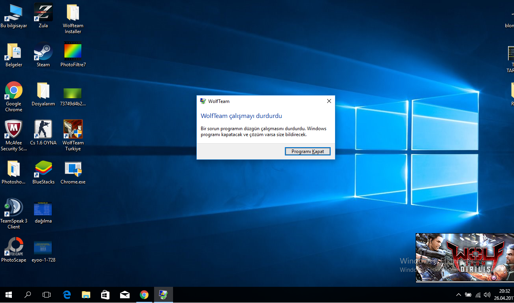Open Task View on the taskbar
The image size is (514, 303).
(x=47, y=295)
